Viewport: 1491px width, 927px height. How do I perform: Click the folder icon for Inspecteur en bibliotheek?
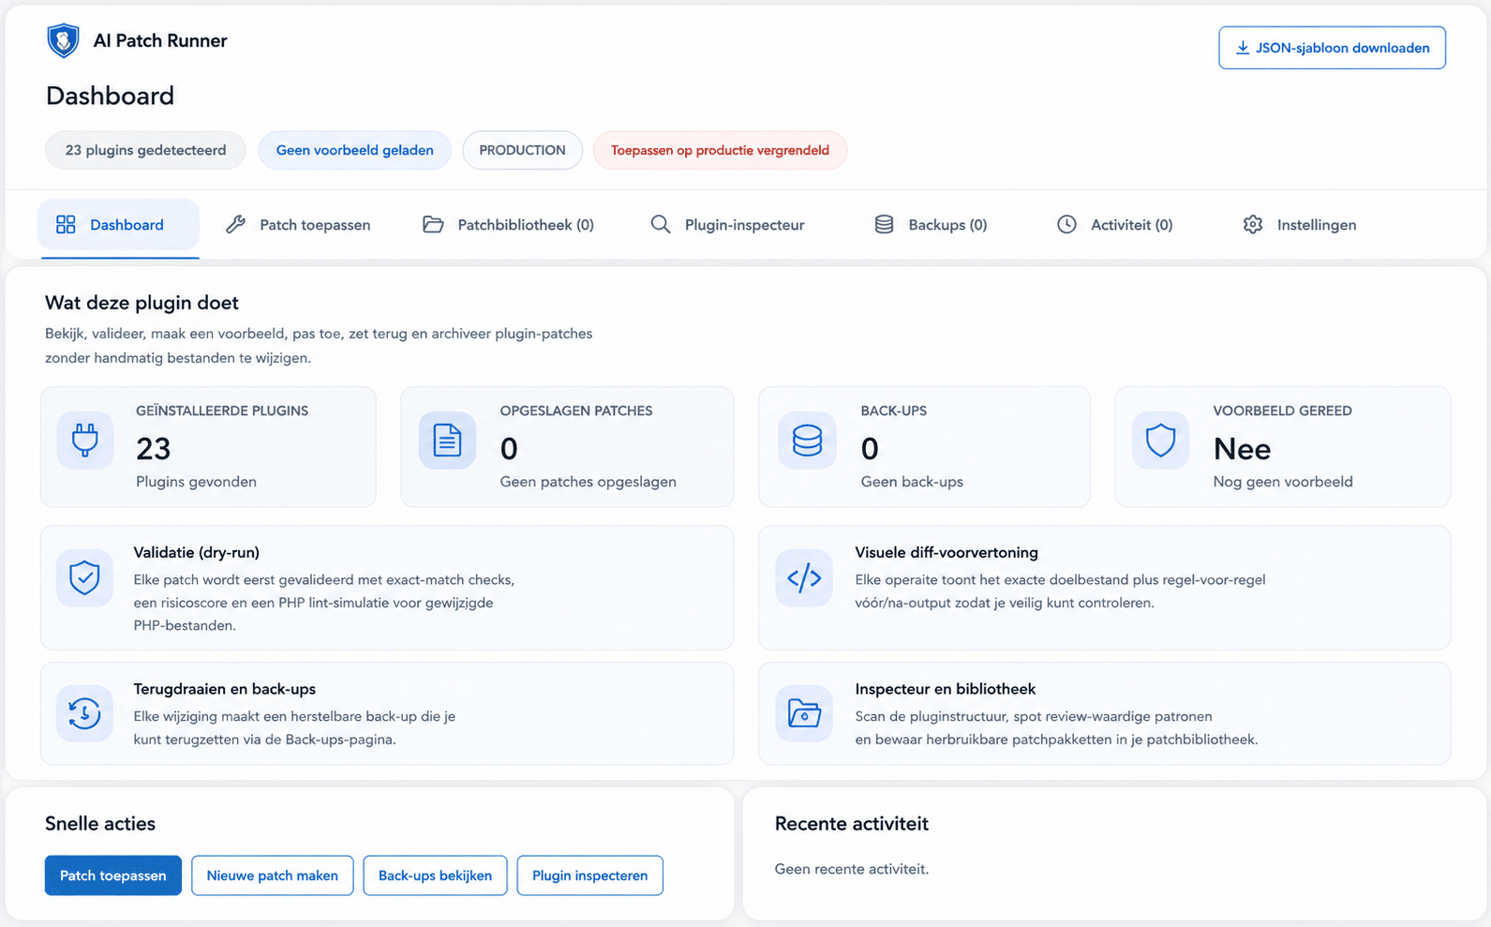tap(804, 713)
